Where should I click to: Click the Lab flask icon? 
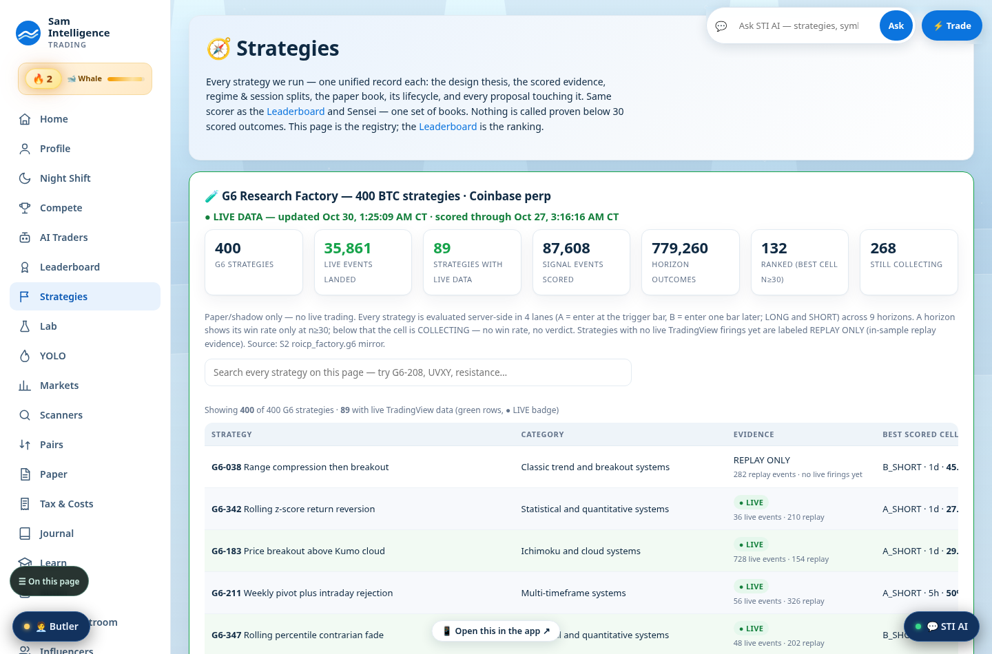pyautogui.click(x=25, y=326)
